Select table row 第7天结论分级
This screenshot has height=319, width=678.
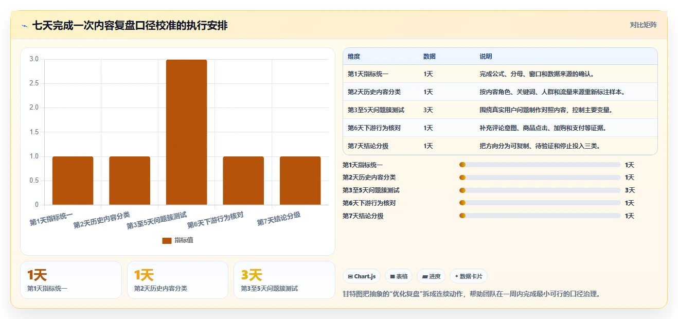pyautogui.click(x=500, y=146)
